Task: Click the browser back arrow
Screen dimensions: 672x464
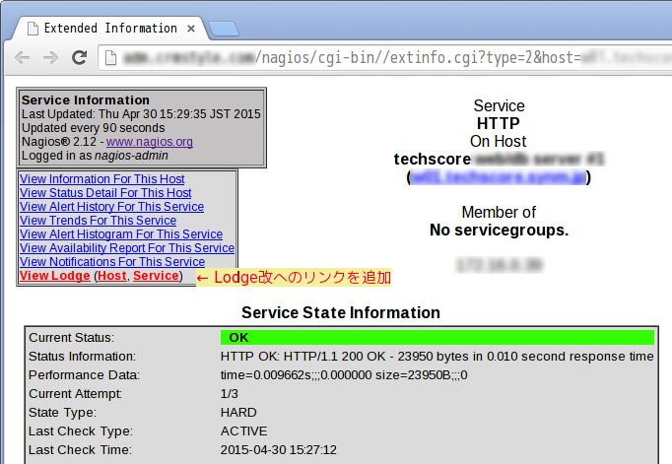Action: pos(23,57)
